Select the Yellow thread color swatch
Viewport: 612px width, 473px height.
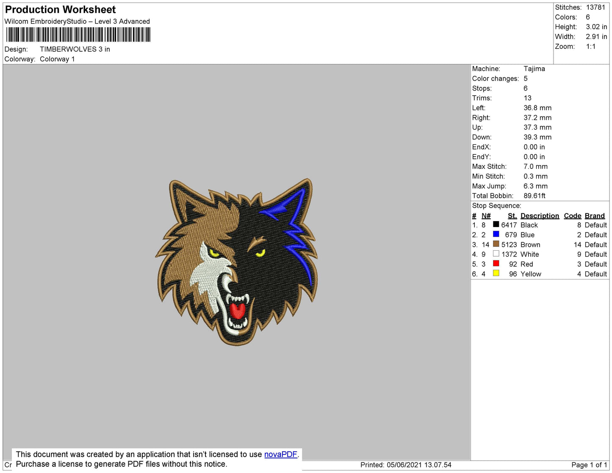[496, 273]
